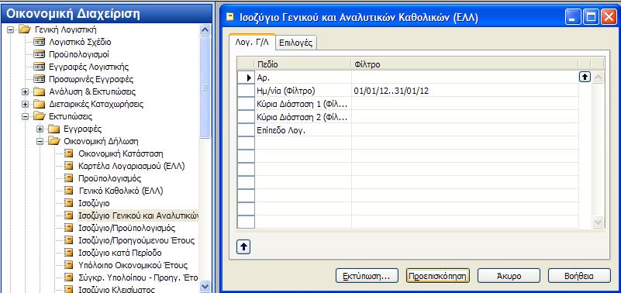Click the Αρ. filter input cell
This screenshot has width=621, height=293.
coord(465,78)
